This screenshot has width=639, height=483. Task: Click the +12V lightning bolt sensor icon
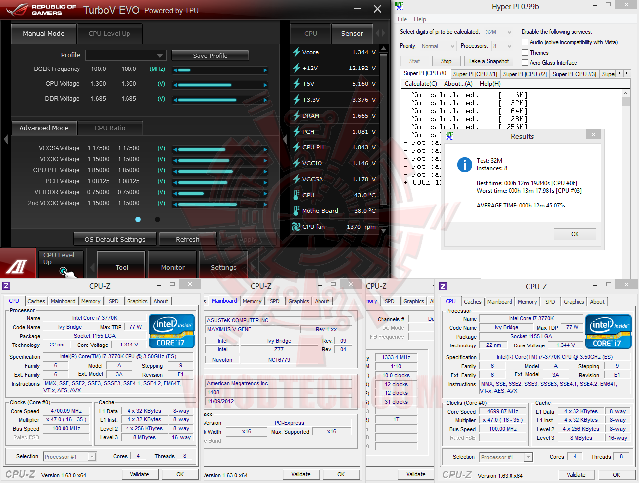click(x=297, y=68)
